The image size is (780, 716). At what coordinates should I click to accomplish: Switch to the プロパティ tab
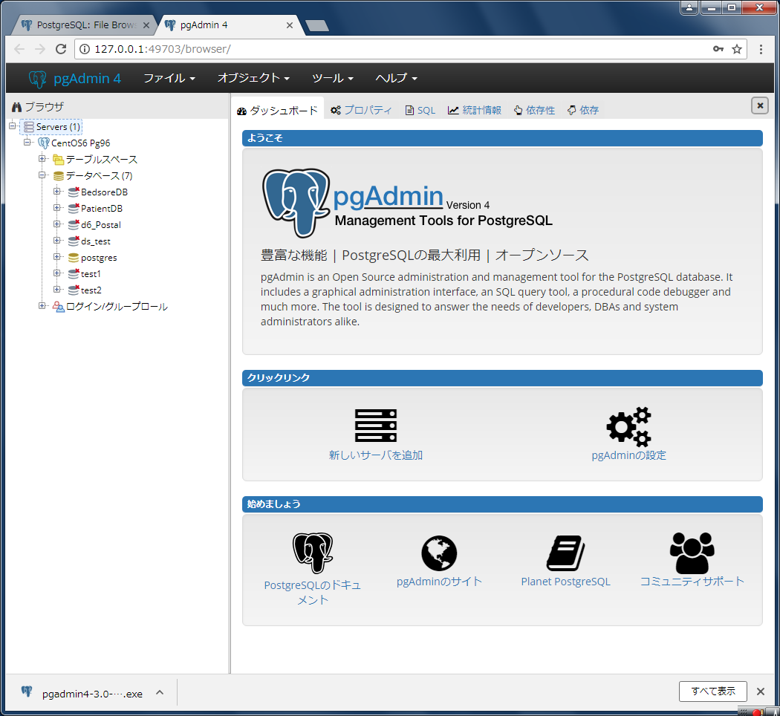coord(362,110)
